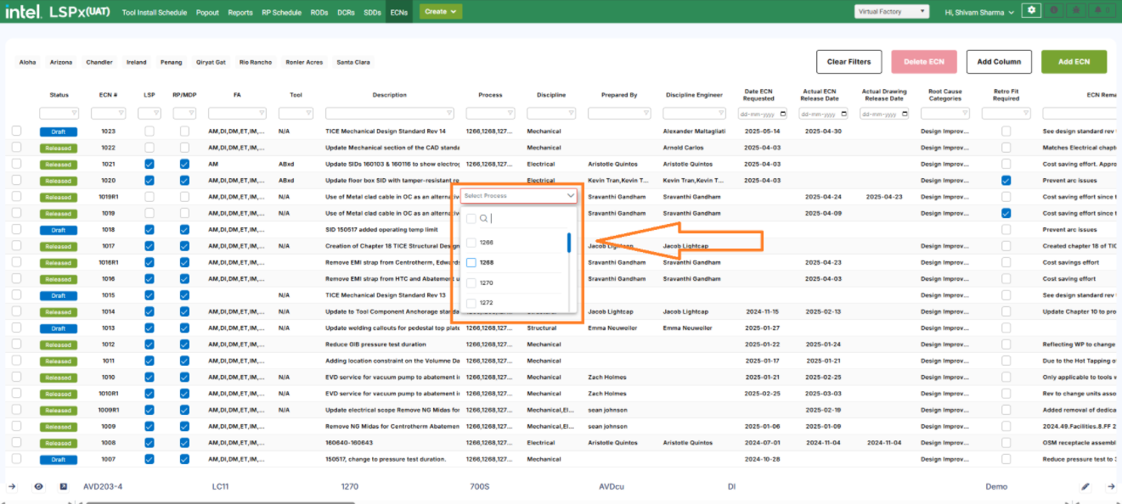Open the Virtual Factory dropdown
Image resolution: width=1122 pixels, height=504 pixels.
click(892, 12)
